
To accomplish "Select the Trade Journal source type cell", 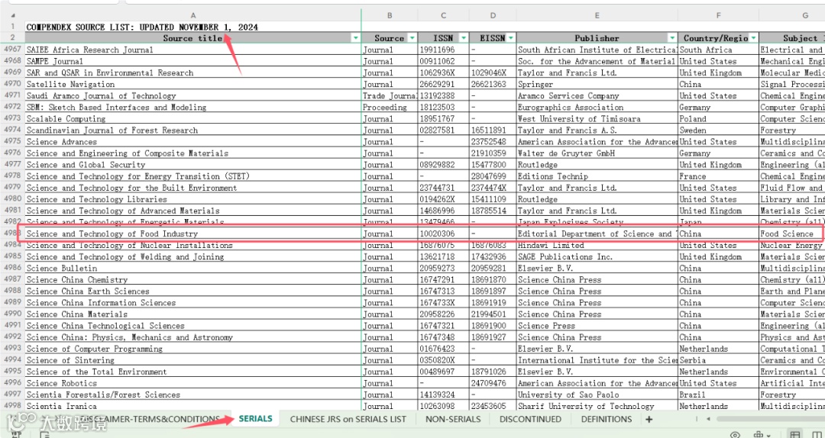I will [390, 95].
